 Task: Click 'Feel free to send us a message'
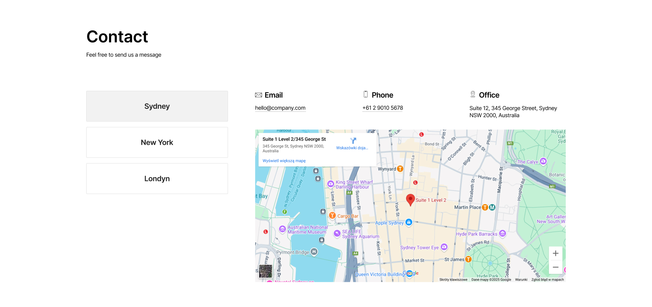(124, 55)
